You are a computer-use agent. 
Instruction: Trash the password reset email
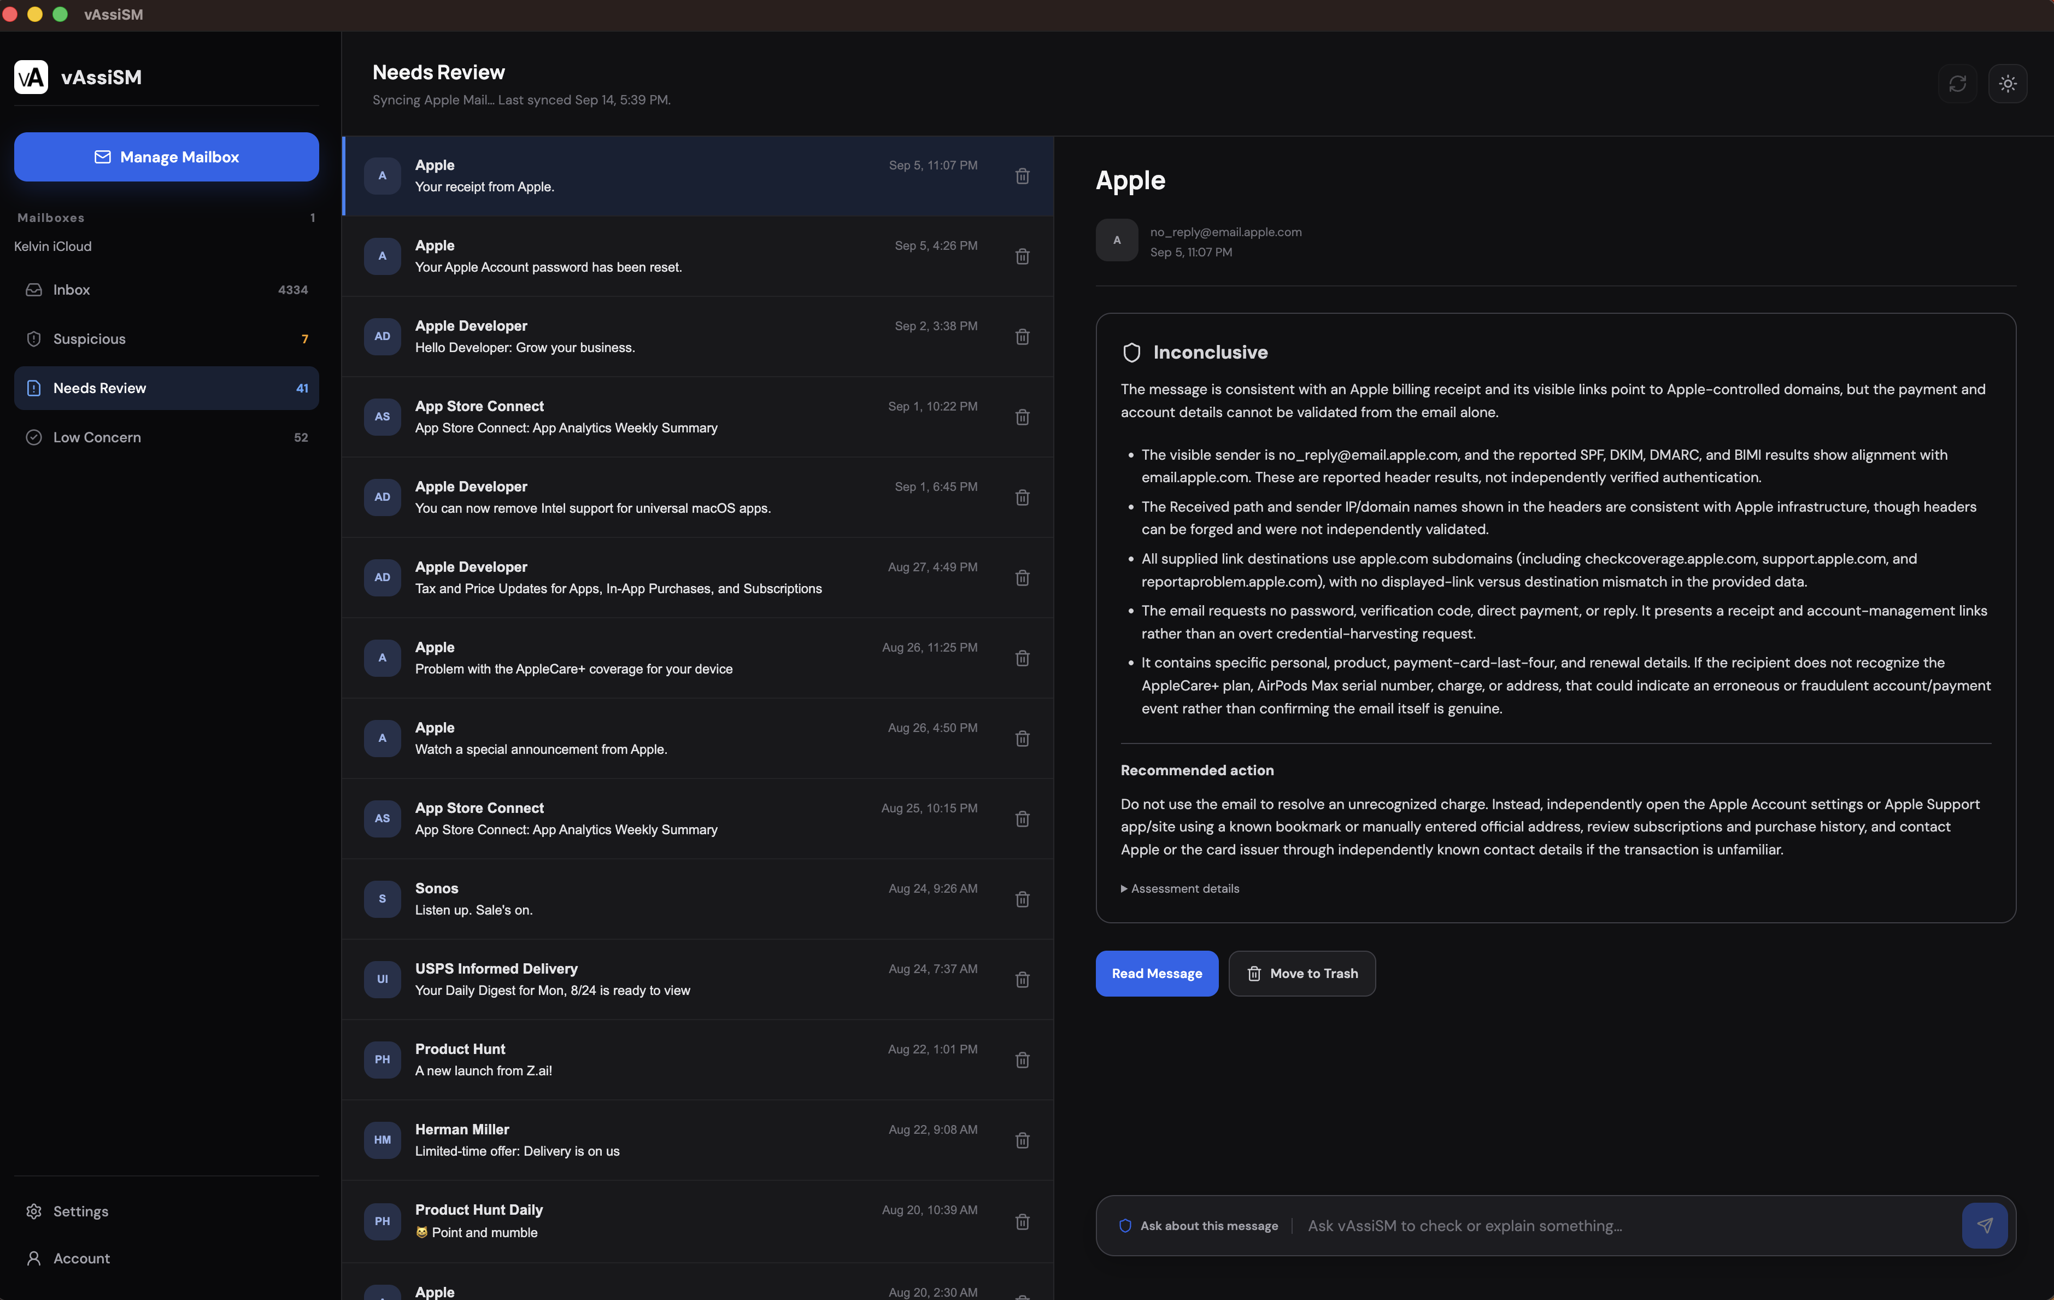coord(1022,256)
